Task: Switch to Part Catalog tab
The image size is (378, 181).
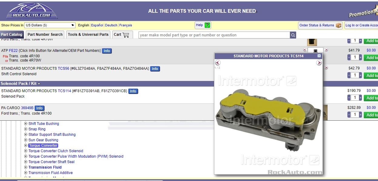Action: [x=12, y=35]
